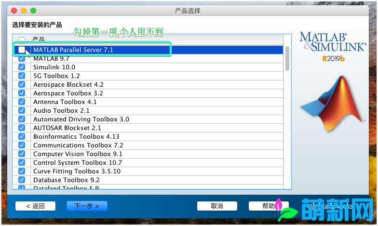Image resolution: width=378 pixels, height=226 pixels.
Task: Click the 帮助 help button
Action: pos(269,206)
